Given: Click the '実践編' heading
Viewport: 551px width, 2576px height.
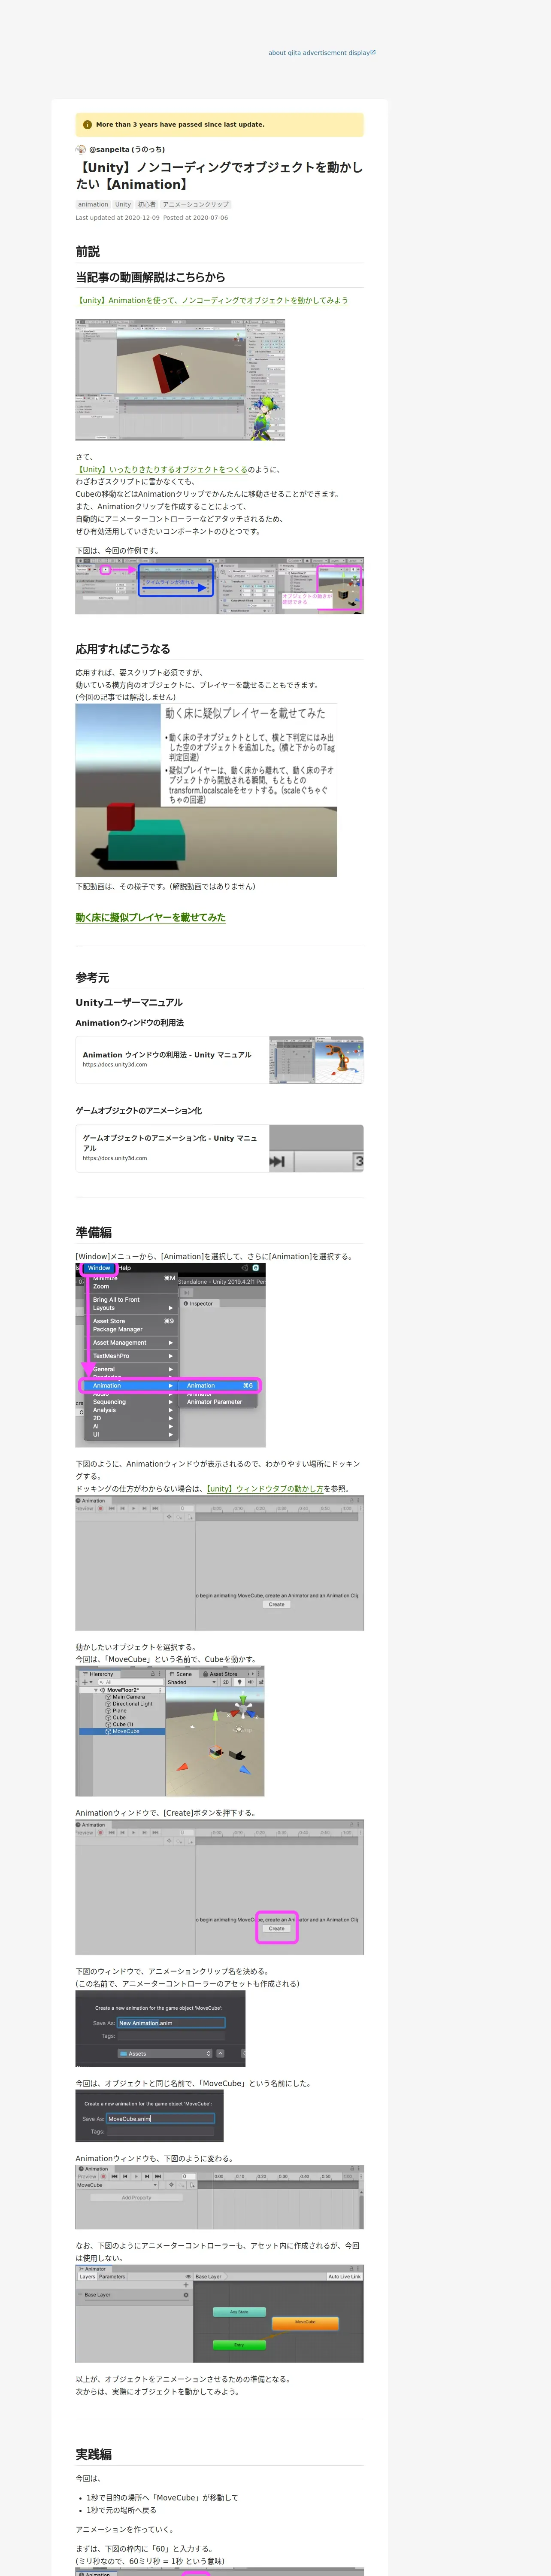Looking at the screenshot, I should tap(94, 2455).
